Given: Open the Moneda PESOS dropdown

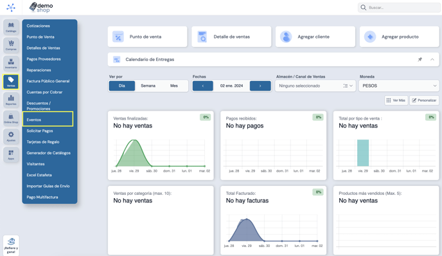Looking at the screenshot, I should [x=399, y=86].
